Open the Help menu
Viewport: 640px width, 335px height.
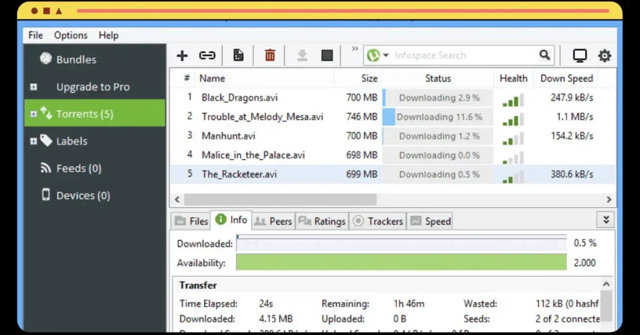coord(109,35)
